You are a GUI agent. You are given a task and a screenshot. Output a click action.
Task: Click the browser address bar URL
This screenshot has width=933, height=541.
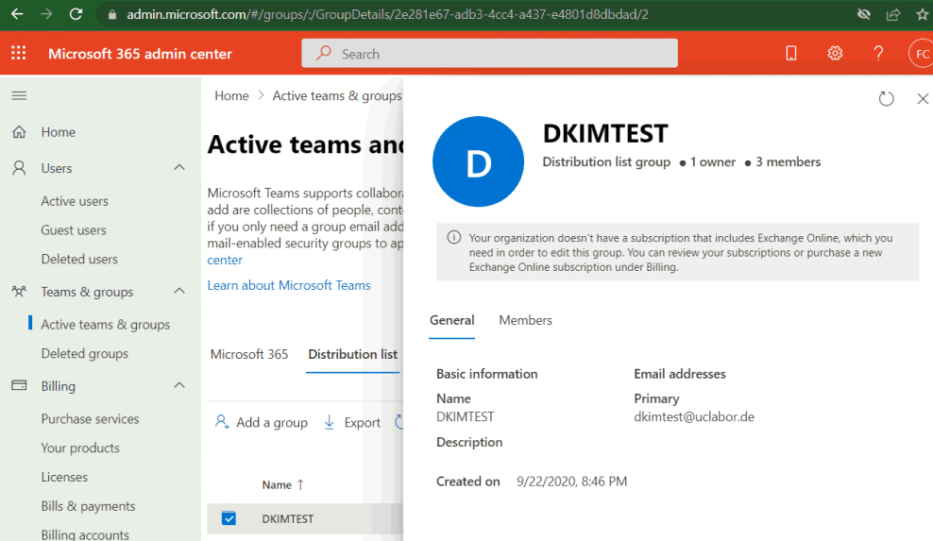tap(387, 14)
